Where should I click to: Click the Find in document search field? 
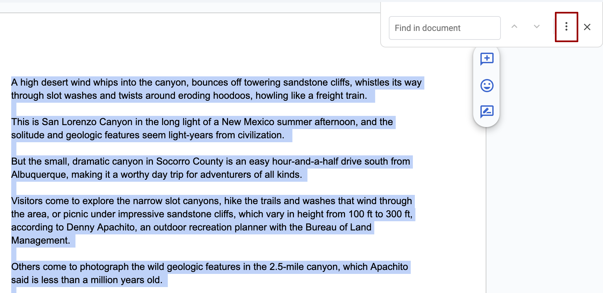click(x=444, y=28)
